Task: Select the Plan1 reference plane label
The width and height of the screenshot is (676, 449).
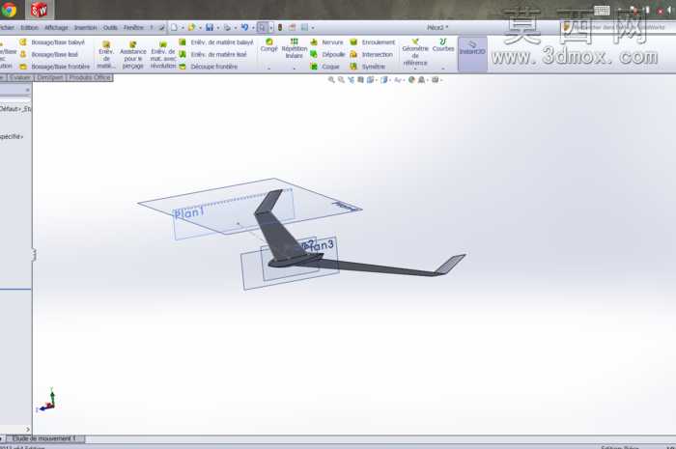Action: 189,212
